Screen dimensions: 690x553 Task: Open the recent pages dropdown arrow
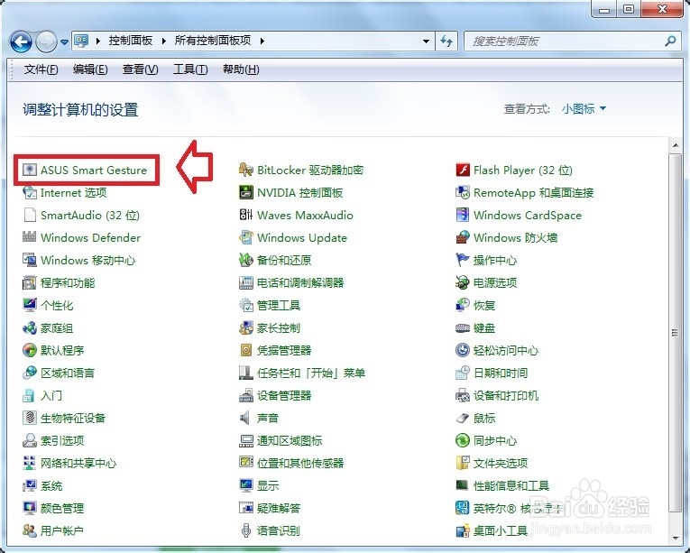pos(64,41)
